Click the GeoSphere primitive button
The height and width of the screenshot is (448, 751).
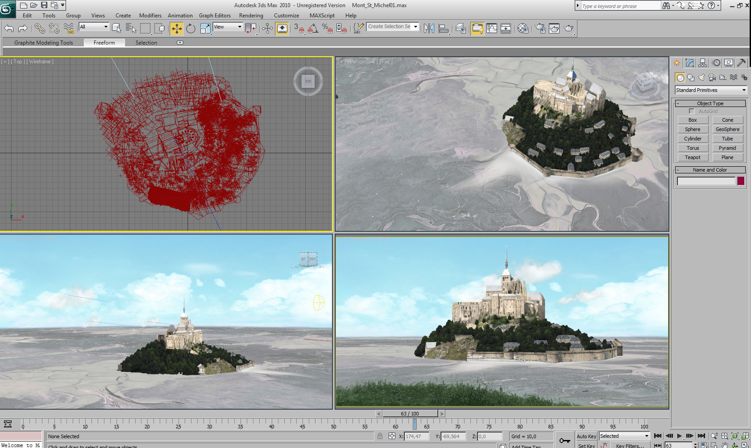727,129
